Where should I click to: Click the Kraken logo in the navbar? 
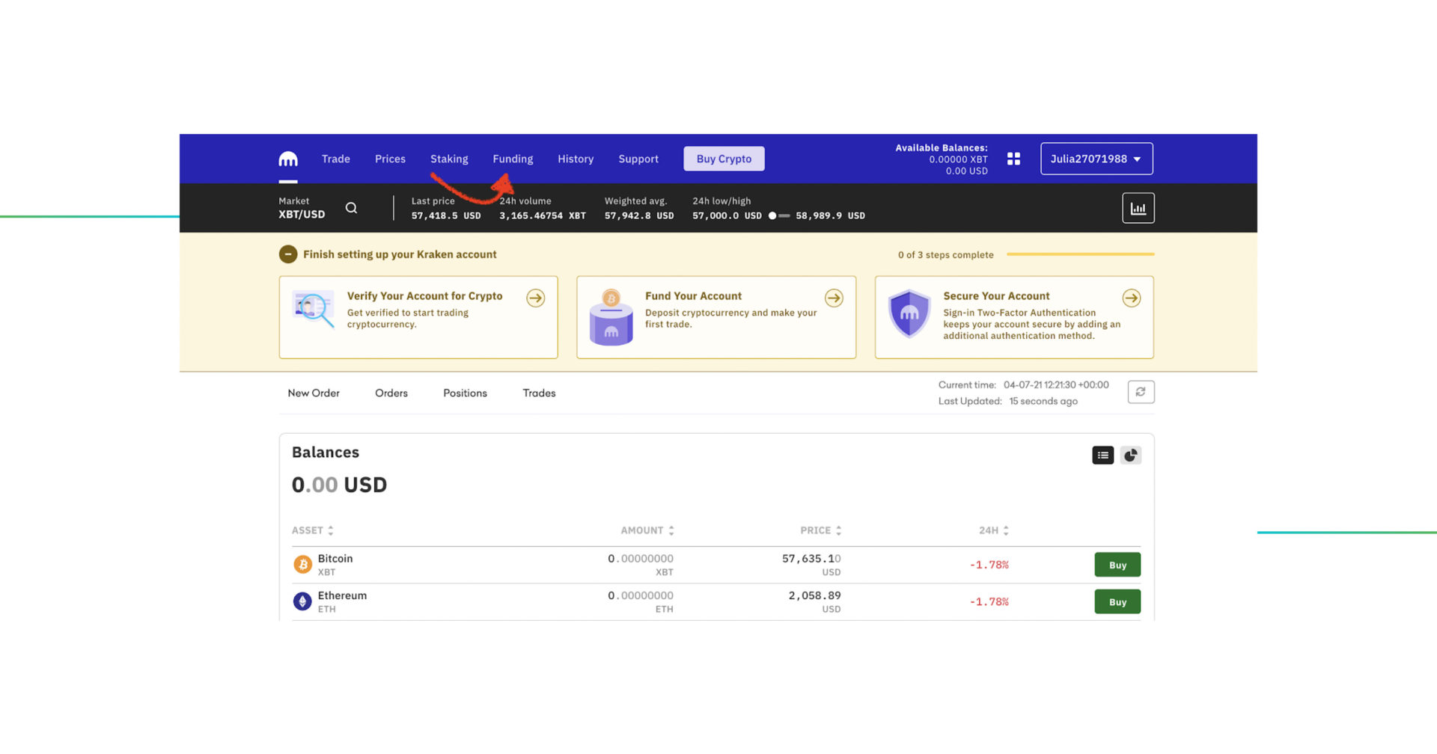pos(288,159)
